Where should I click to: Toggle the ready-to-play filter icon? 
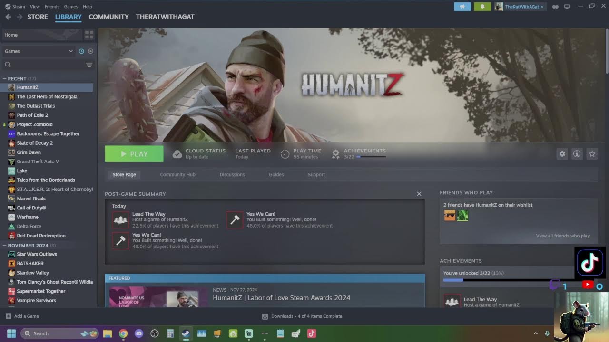click(90, 51)
